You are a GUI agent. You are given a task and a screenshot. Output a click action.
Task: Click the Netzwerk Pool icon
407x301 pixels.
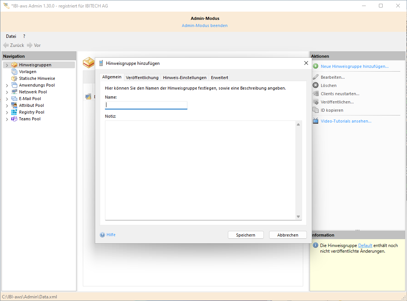pyautogui.click(x=14, y=92)
